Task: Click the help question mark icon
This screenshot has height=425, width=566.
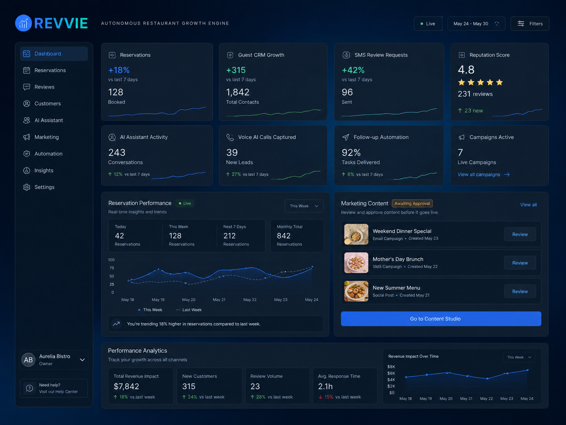Action: 29,388
